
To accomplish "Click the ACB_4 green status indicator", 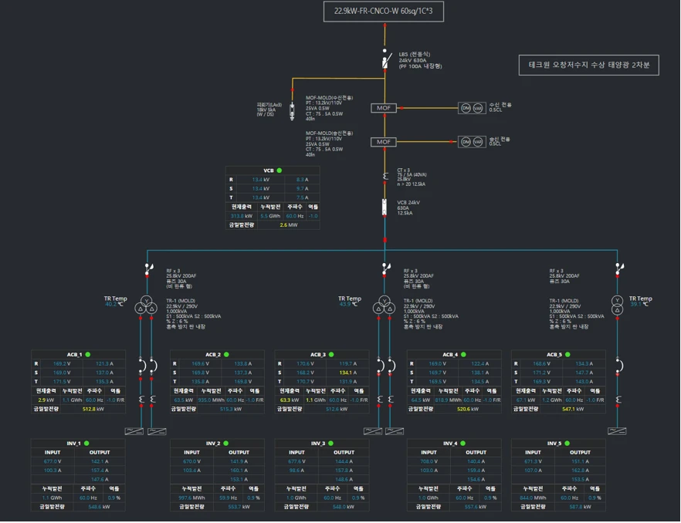I will coord(463,355).
